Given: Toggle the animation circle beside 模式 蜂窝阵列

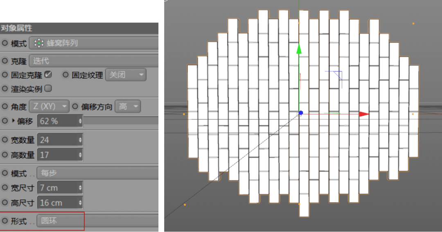Looking at the screenshot, I should [x=5, y=43].
